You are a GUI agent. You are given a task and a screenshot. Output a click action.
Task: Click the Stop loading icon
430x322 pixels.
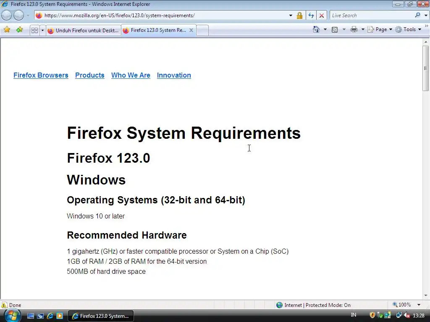[x=322, y=16]
